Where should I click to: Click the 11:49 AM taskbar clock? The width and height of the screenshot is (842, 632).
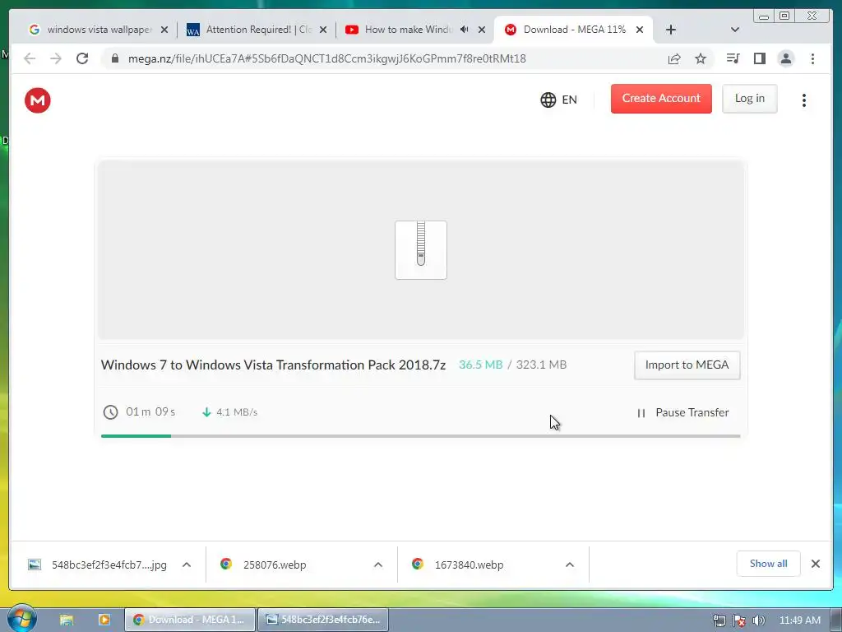coord(799,620)
